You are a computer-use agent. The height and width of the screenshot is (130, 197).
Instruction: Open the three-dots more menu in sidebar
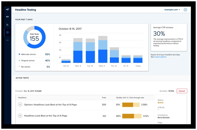tap(8, 40)
